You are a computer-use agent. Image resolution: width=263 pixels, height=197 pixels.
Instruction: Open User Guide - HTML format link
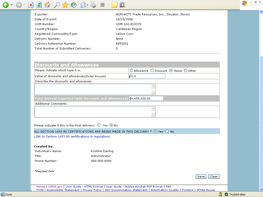click(x=84, y=187)
